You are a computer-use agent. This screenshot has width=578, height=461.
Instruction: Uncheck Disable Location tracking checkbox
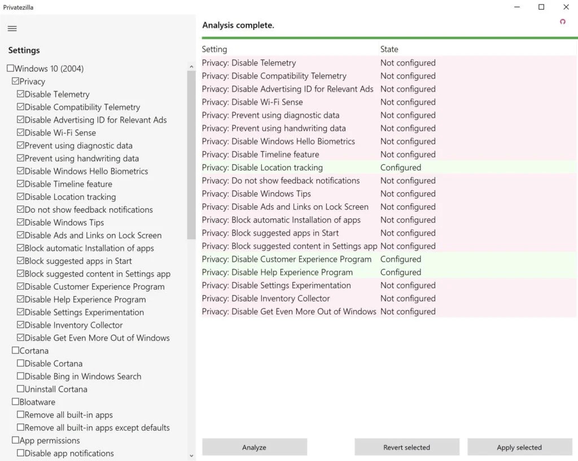click(21, 196)
